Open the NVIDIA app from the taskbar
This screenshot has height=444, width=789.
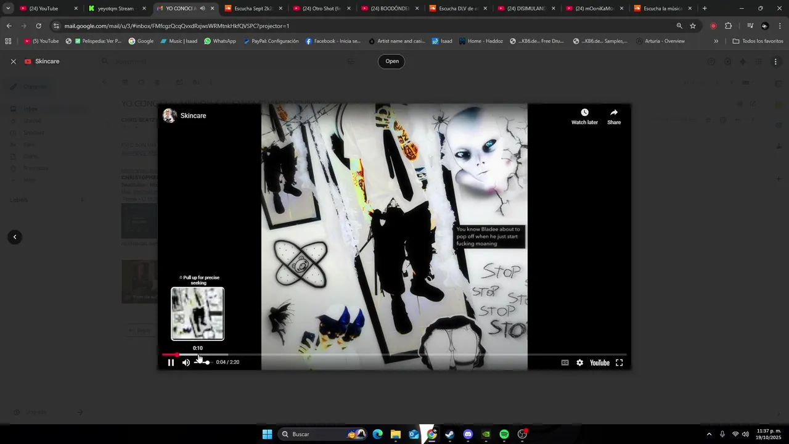click(486, 434)
